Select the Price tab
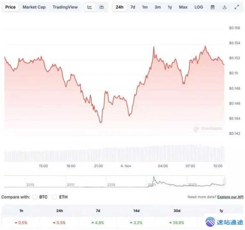Screen dimensions: 245x230 click(x=11, y=7)
